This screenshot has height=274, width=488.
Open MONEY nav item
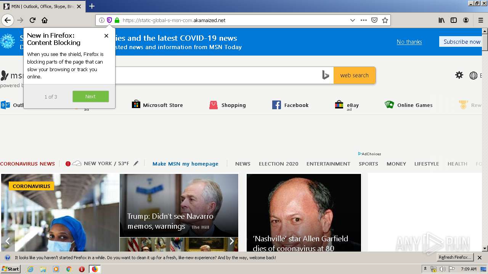(x=396, y=164)
